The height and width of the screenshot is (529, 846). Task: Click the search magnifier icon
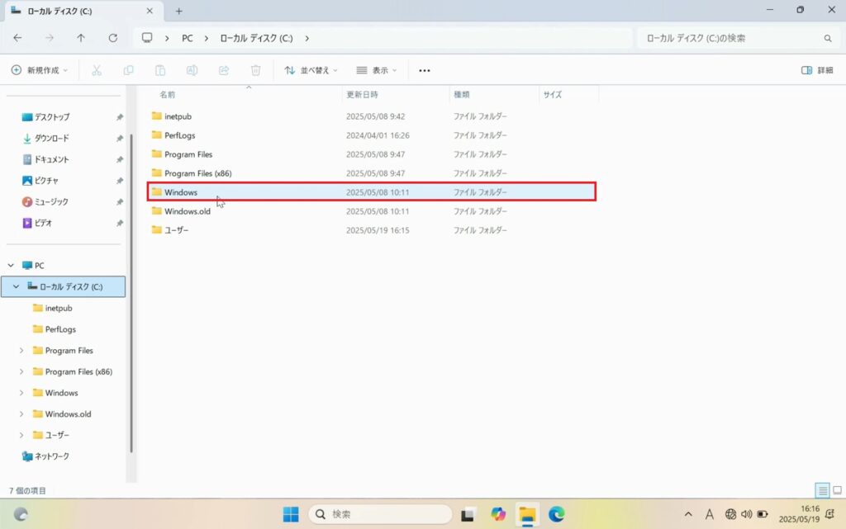[x=828, y=38]
